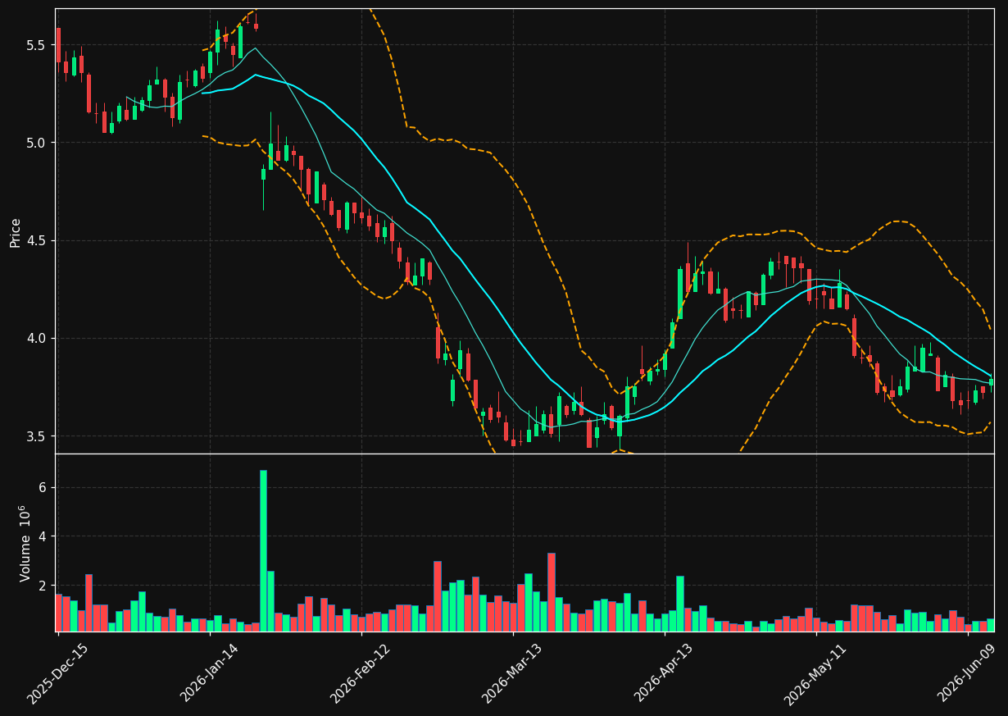Click the 2026-Mar-13 date axis label
This screenshot has height=716, width=1008.
tap(512, 674)
